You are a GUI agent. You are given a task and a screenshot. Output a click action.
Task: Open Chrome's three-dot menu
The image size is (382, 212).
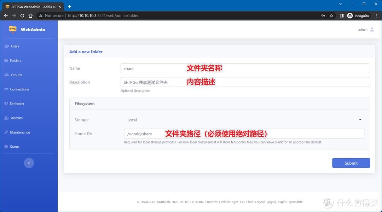click(376, 16)
